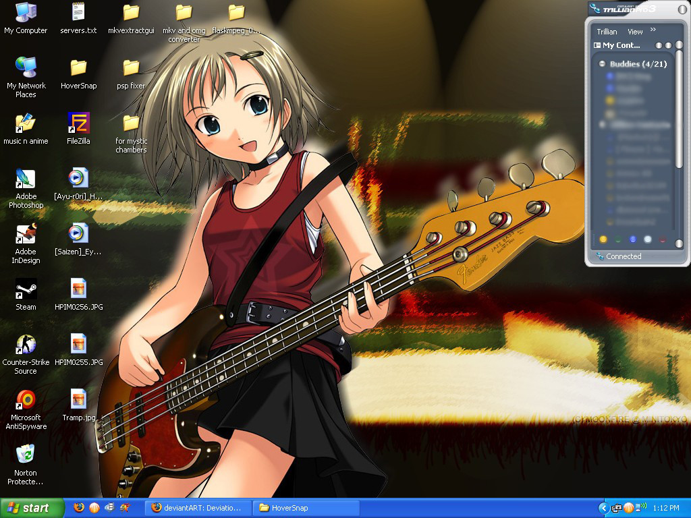The height and width of the screenshot is (518, 691).
Task: Open the Trillian menu
Action: [607, 32]
